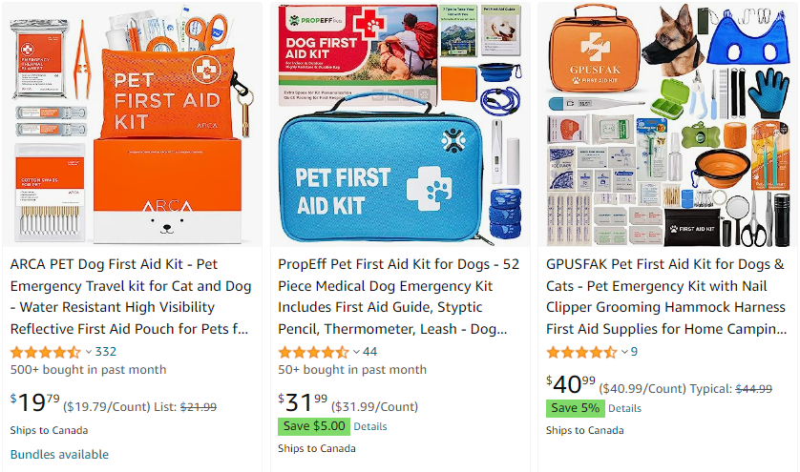Open ARCA PET Dog First Aid Kit title
The width and height of the screenshot is (800, 472).
[x=131, y=297]
